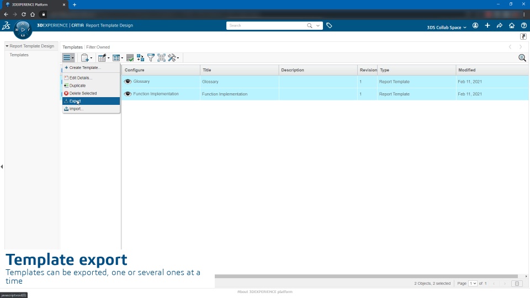Click the table view layout icon
This screenshot has height=298, width=530.
point(116,58)
